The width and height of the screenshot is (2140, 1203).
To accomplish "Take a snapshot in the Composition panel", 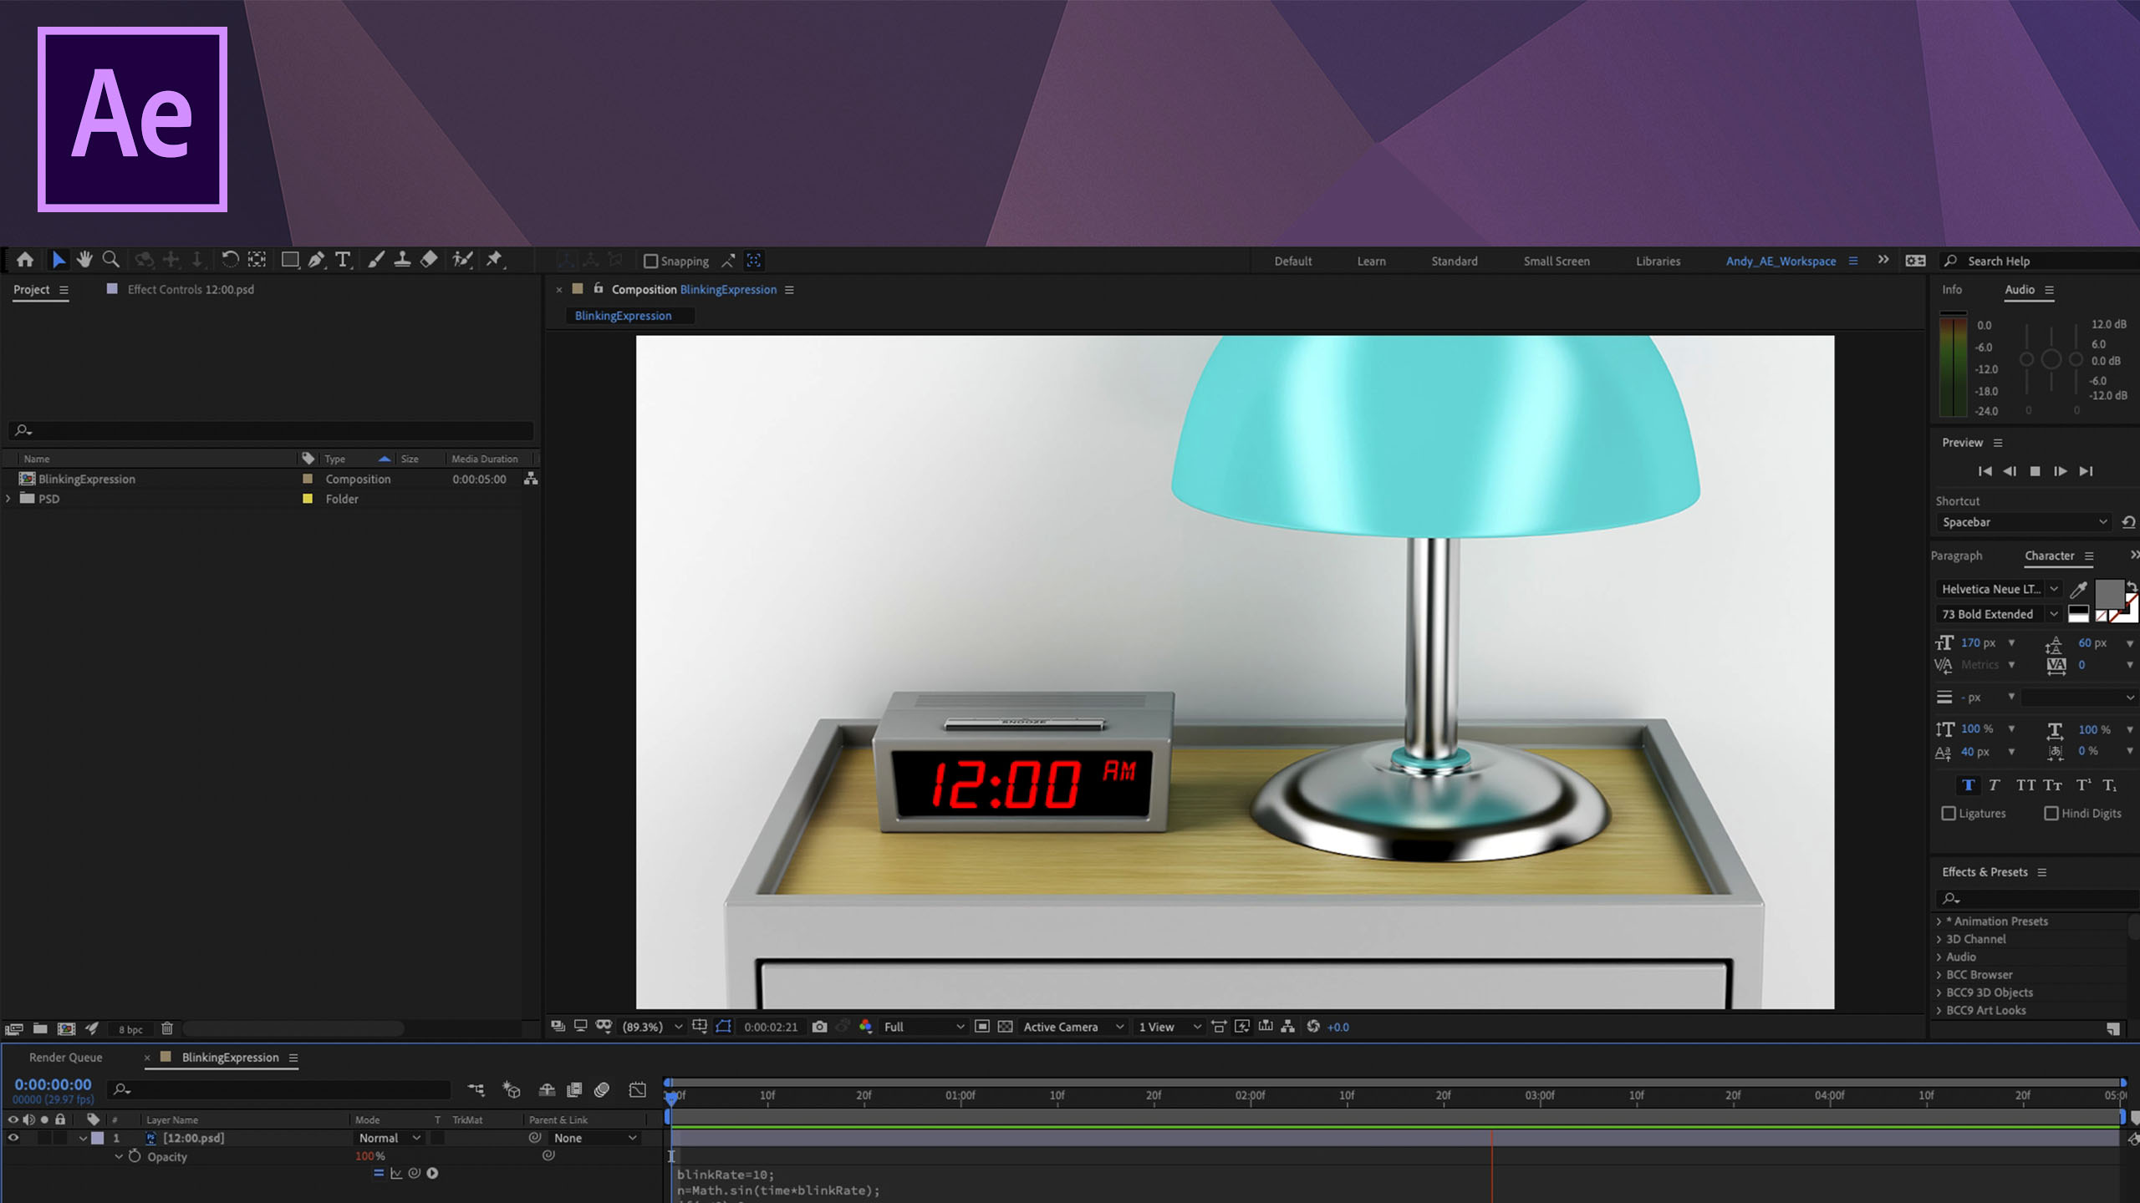I will click(820, 1027).
